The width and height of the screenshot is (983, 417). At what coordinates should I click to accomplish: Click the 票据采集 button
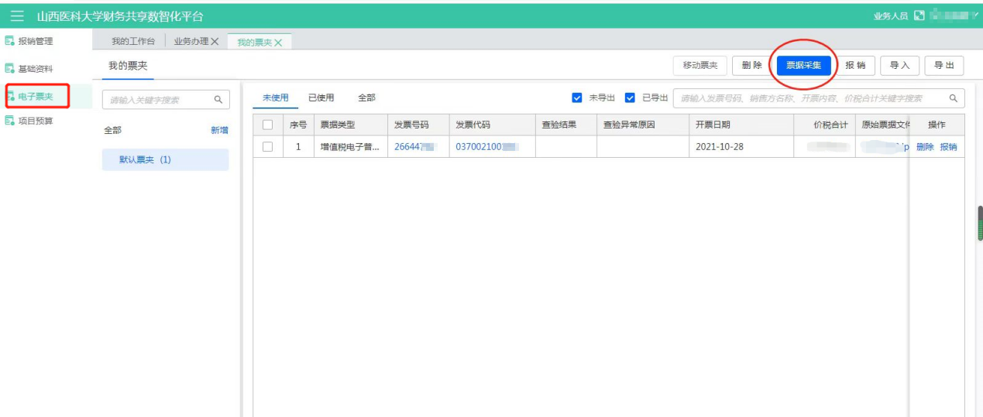click(803, 66)
